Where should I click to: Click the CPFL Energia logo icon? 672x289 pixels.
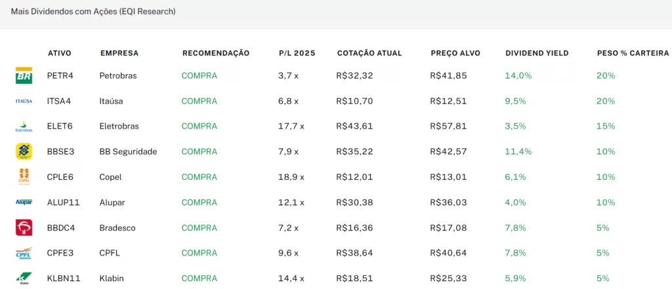point(24,253)
